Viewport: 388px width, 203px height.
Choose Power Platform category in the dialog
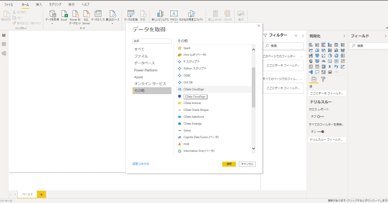pos(152,70)
